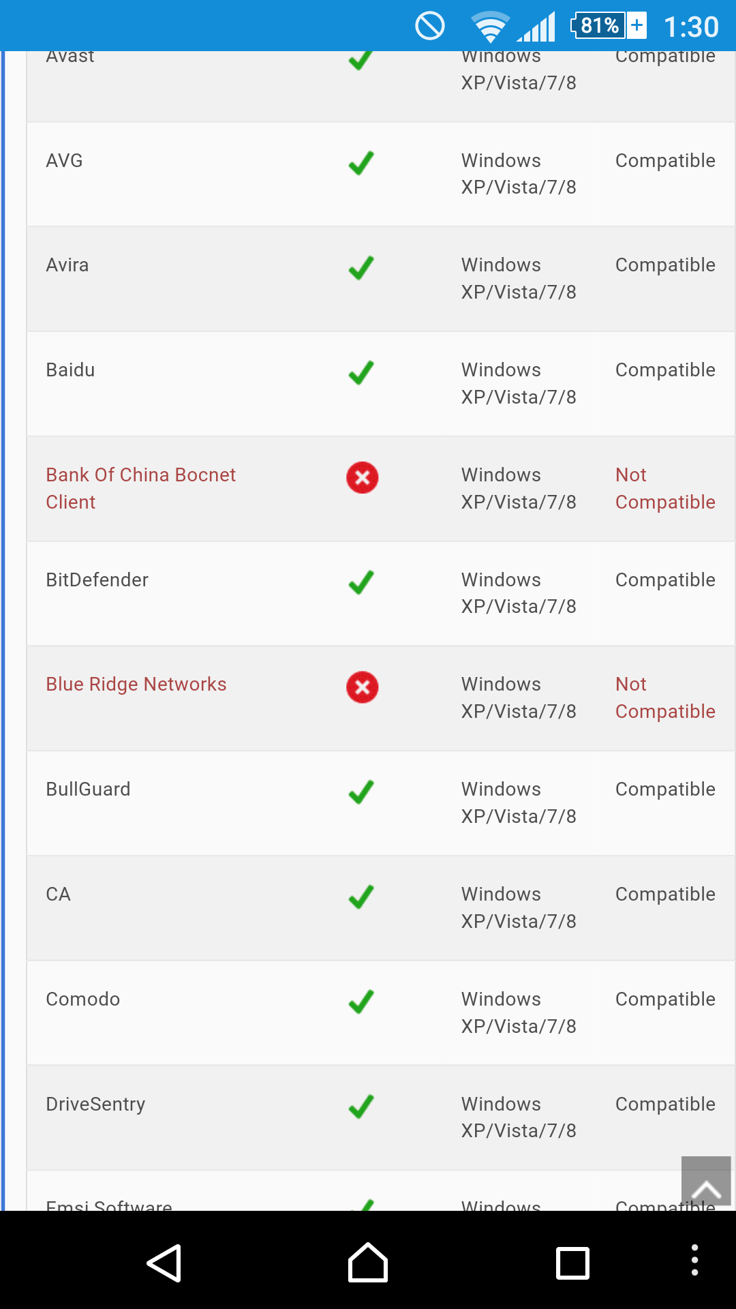Tap the Wi-Fi signal icon in status bar

[x=489, y=27]
